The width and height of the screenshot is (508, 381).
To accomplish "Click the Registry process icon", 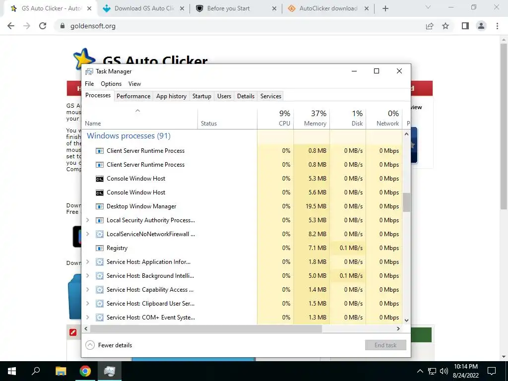I will click(100, 248).
